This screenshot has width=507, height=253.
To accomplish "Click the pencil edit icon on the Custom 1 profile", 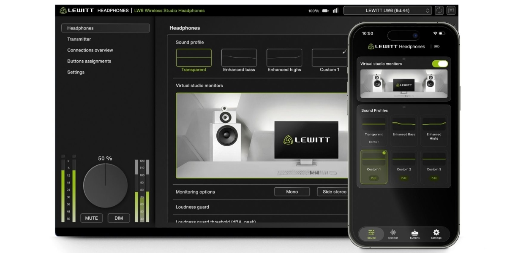I will point(344,52).
